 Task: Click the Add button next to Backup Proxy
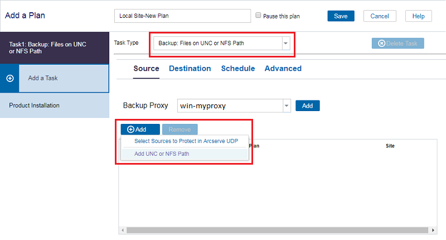308,105
